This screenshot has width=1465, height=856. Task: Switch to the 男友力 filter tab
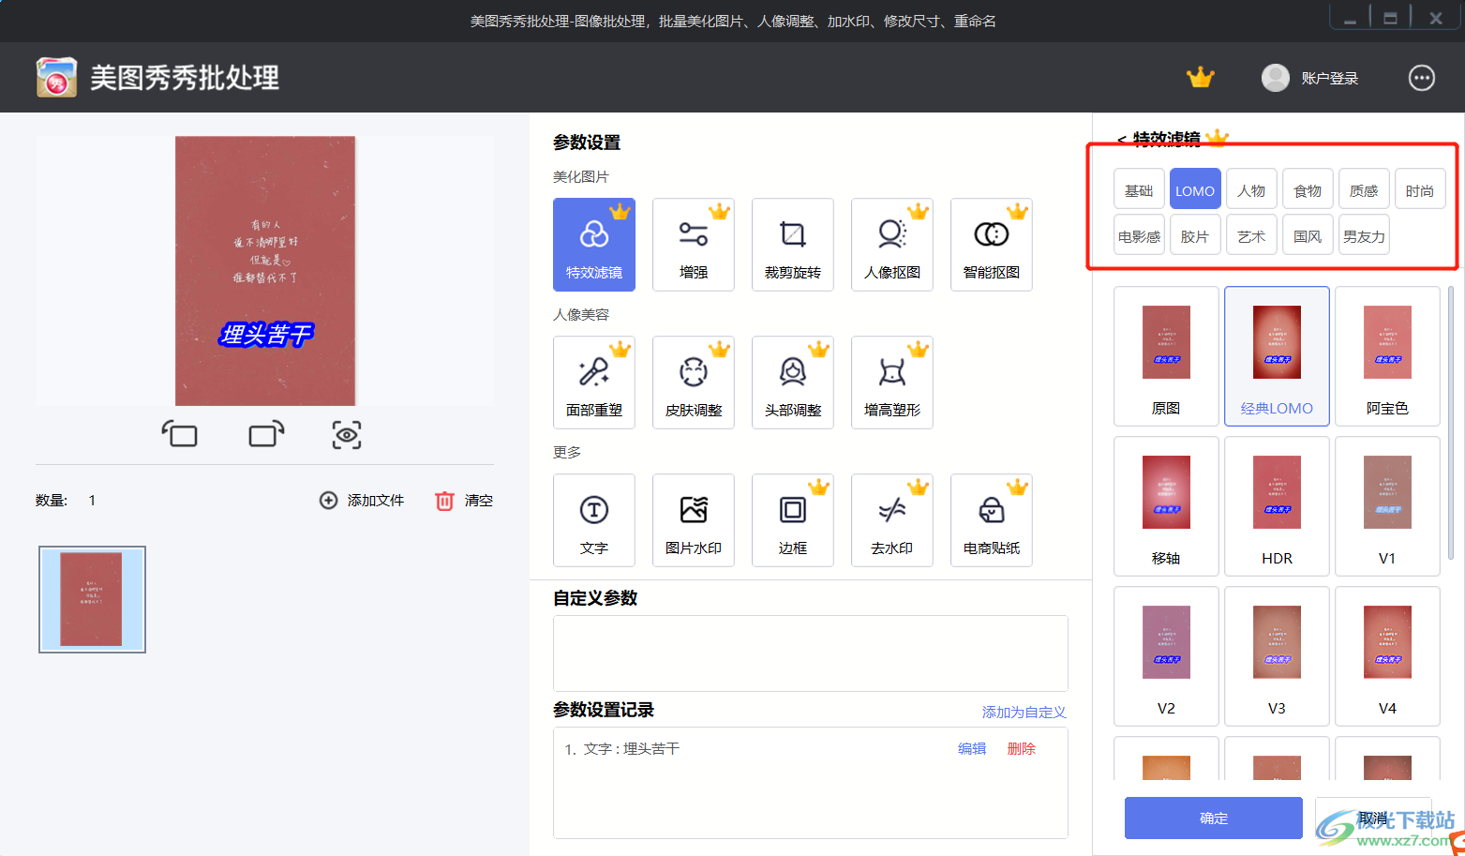[x=1364, y=236]
